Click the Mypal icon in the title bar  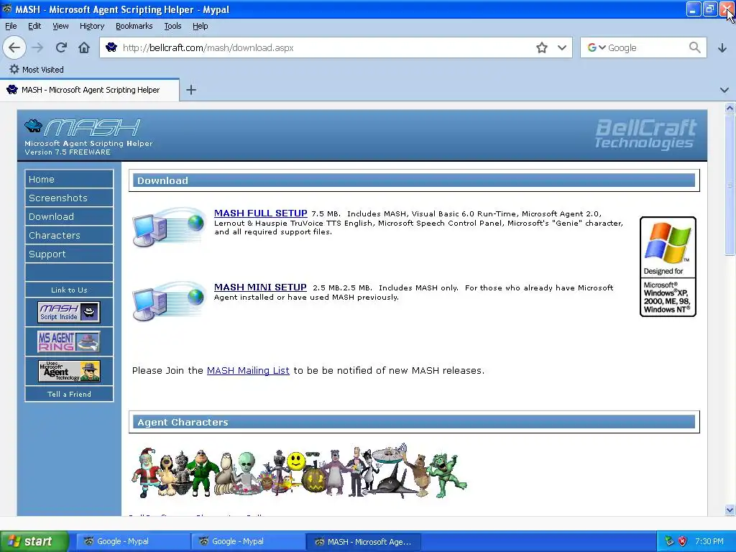7,9
